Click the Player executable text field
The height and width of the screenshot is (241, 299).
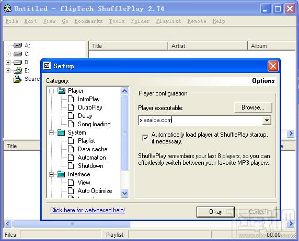tap(200, 120)
